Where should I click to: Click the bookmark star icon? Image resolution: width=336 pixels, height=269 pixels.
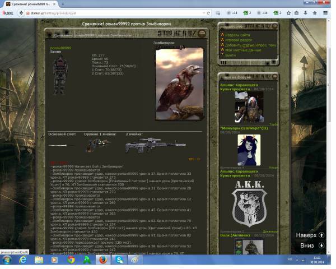288,13
